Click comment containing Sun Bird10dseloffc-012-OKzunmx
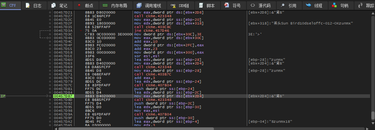This screenshot has height=130, width=375. [301, 23]
